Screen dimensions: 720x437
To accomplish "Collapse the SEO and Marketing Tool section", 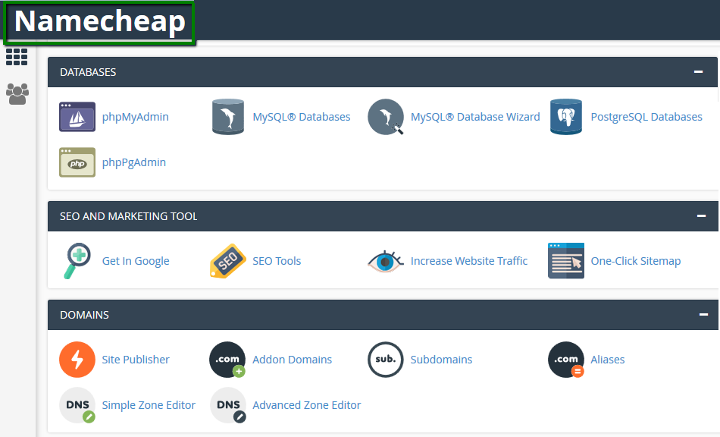I will (x=701, y=215).
